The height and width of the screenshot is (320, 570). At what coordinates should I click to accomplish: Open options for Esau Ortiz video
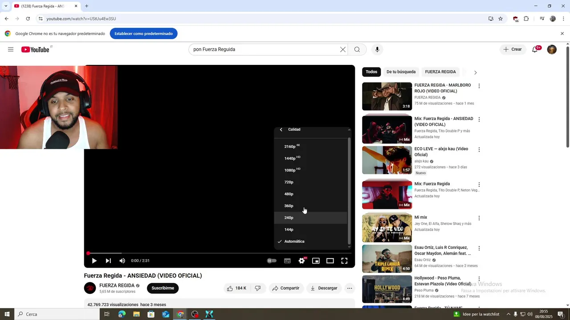point(479,248)
